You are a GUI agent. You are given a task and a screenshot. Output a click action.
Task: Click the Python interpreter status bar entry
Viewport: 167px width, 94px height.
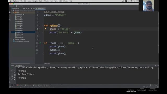pos(151,87)
